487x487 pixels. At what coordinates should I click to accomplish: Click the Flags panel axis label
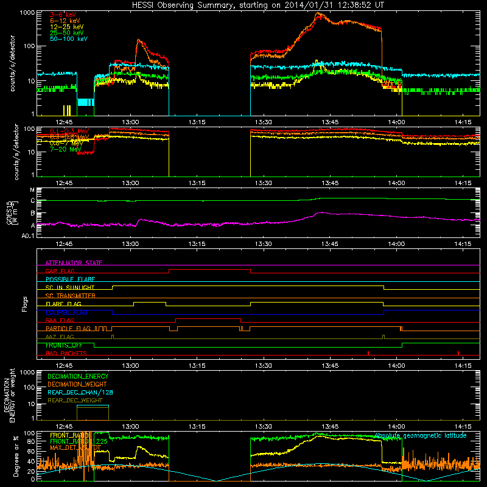(x=25, y=304)
